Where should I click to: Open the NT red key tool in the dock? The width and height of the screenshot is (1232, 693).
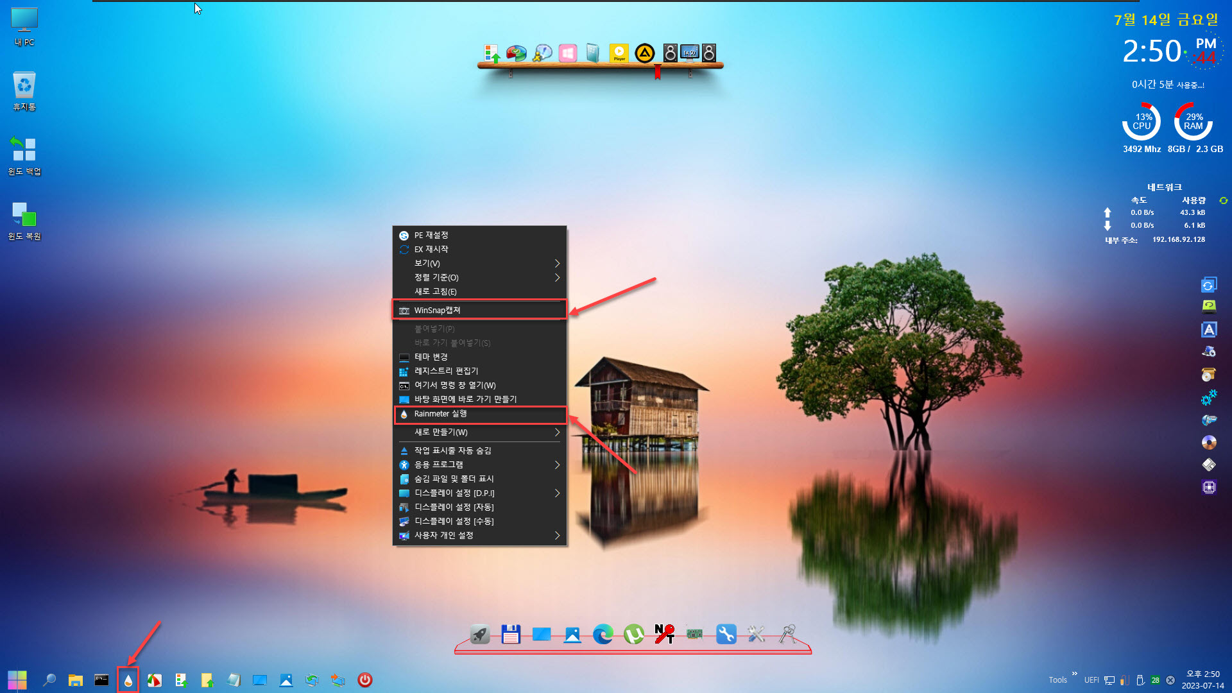(664, 635)
